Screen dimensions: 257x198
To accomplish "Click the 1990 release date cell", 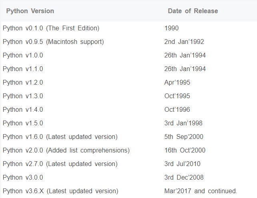I will click(172, 28).
